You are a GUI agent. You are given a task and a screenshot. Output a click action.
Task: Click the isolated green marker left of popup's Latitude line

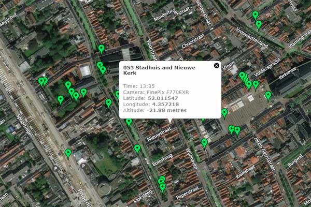pos(108,103)
